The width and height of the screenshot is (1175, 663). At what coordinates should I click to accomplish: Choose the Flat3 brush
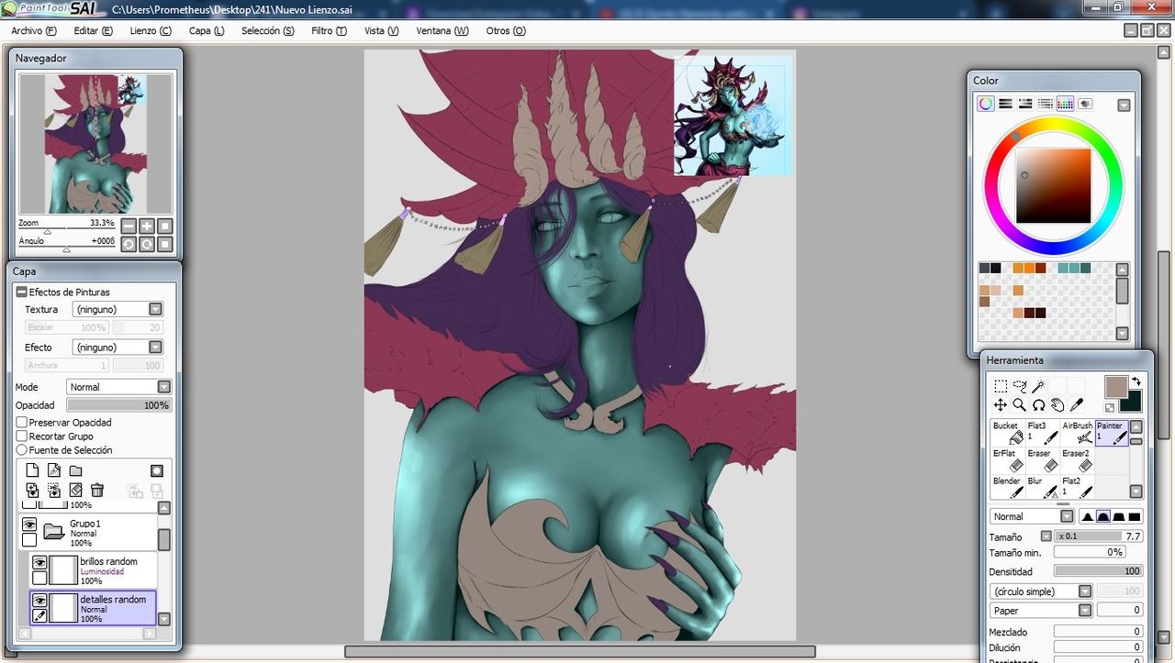tap(1043, 433)
